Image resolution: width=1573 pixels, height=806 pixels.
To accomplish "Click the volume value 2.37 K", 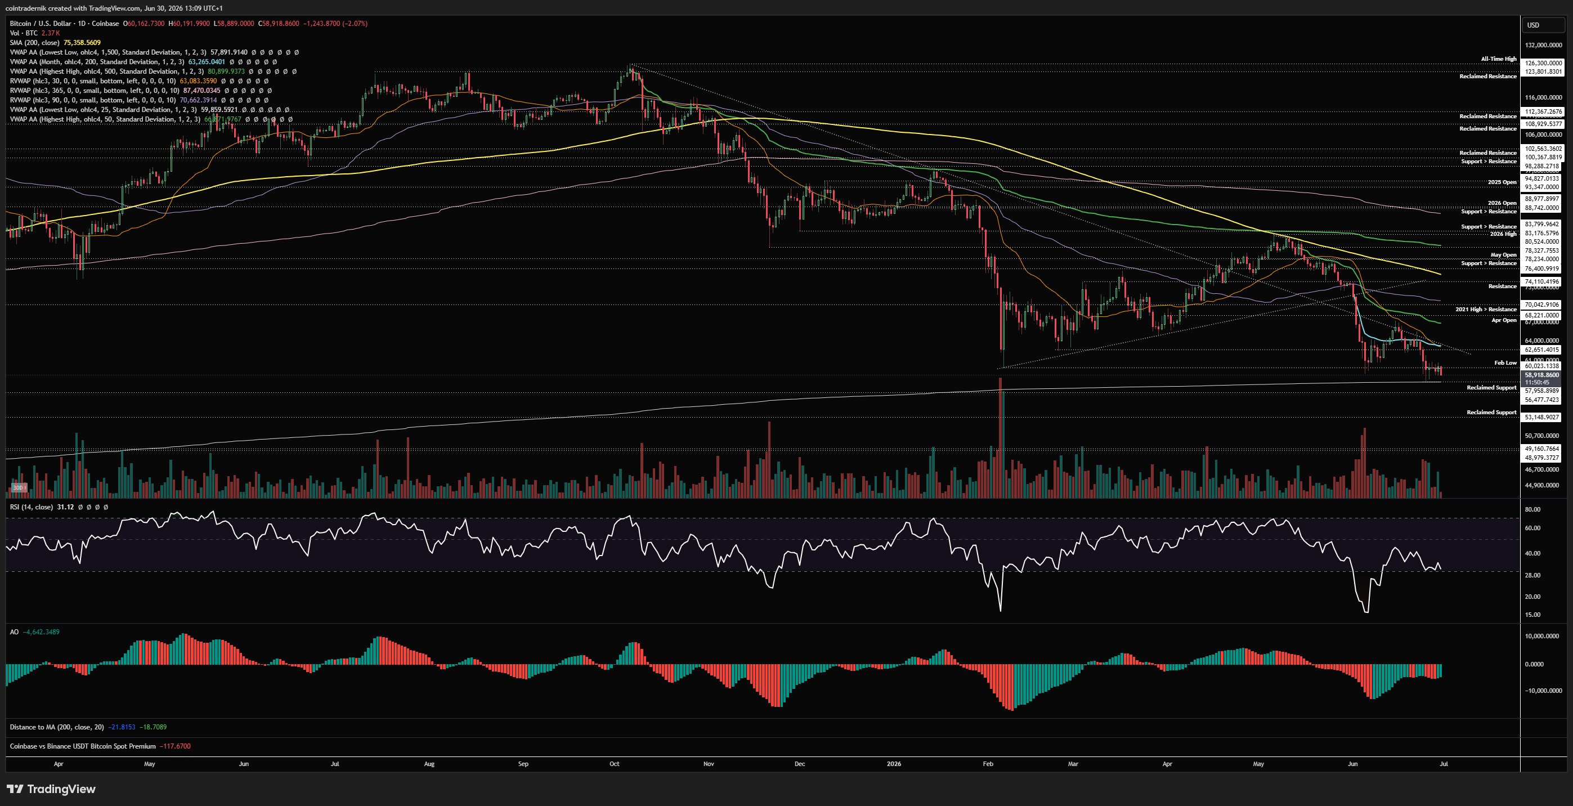I will pos(51,33).
